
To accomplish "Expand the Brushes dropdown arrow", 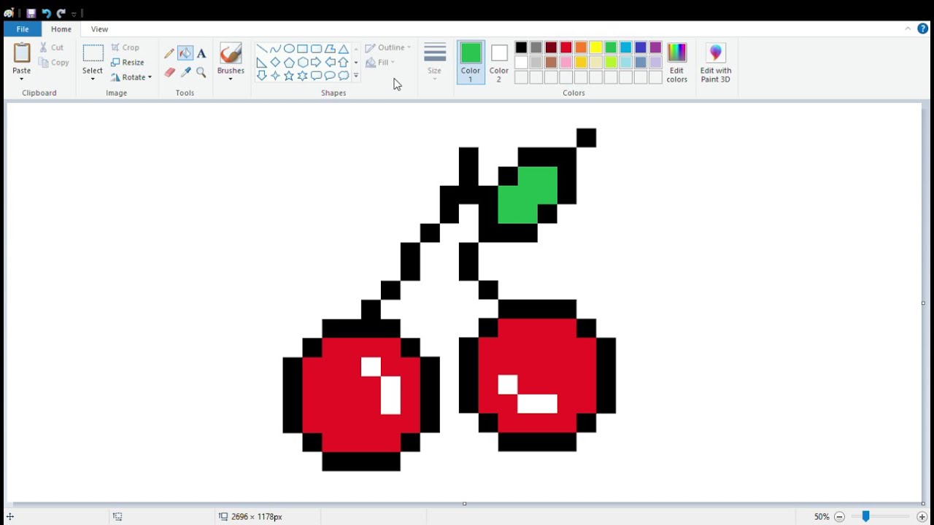I will click(x=231, y=79).
